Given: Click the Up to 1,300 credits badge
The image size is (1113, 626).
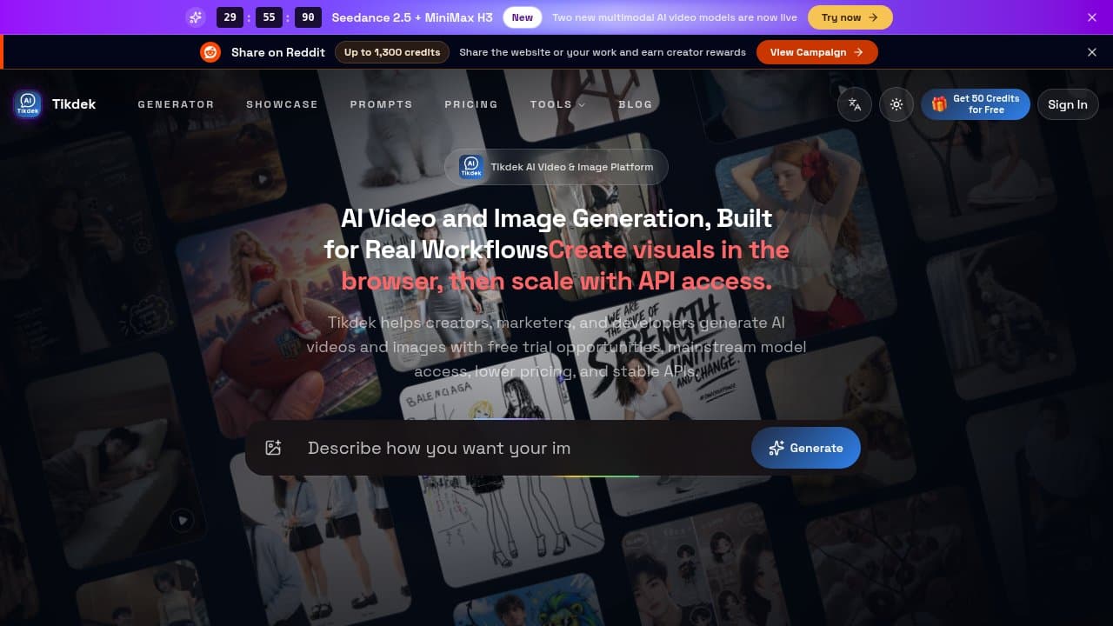Looking at the screenshot, I should [x=392, y=52].
